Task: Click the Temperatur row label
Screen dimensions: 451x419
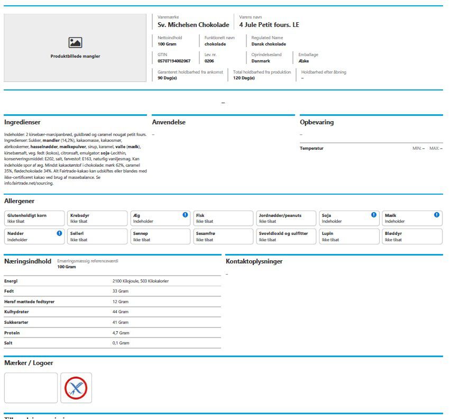Action: click(311, 148)
